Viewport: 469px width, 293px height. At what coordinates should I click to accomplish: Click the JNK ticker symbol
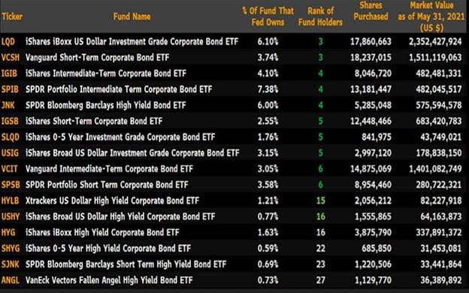(x=8, y=105)
